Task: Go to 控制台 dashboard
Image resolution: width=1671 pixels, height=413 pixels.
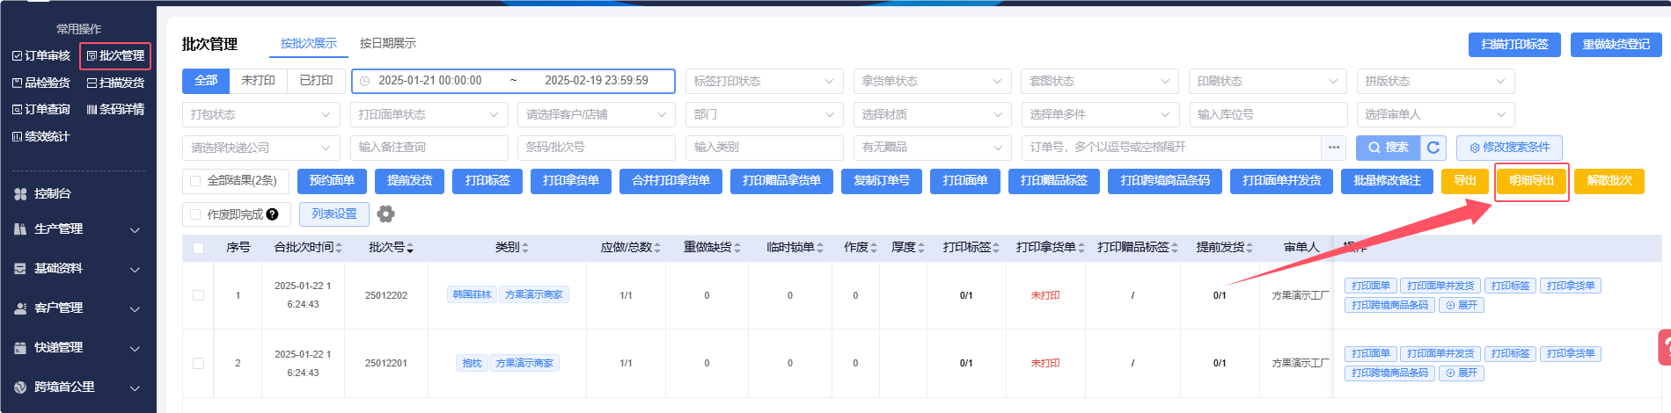Action: tap(53, 193)
